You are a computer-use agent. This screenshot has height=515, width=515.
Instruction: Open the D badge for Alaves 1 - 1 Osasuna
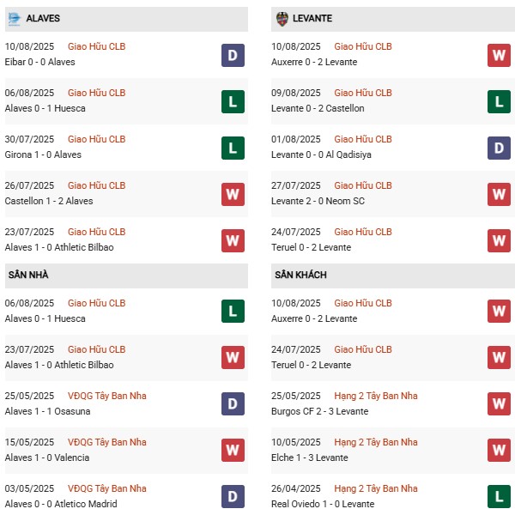(x=233, y=404)
